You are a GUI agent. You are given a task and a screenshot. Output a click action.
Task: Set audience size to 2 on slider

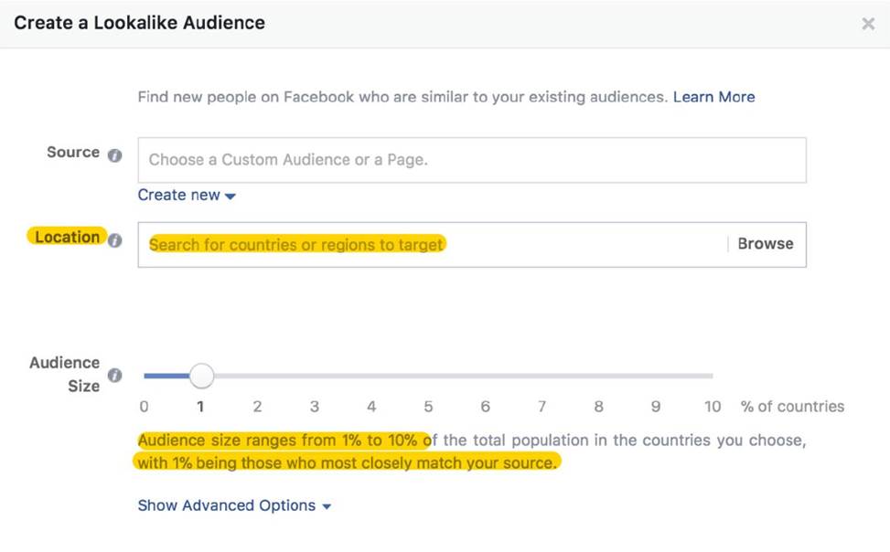click(x=258, y=376)
